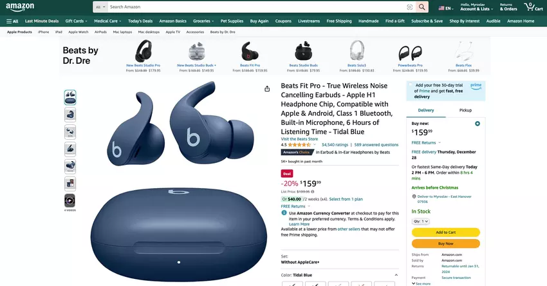Click the Search Amazon input field
The width and height of the screenshot is (547, 286).
[x=256, y=7]
